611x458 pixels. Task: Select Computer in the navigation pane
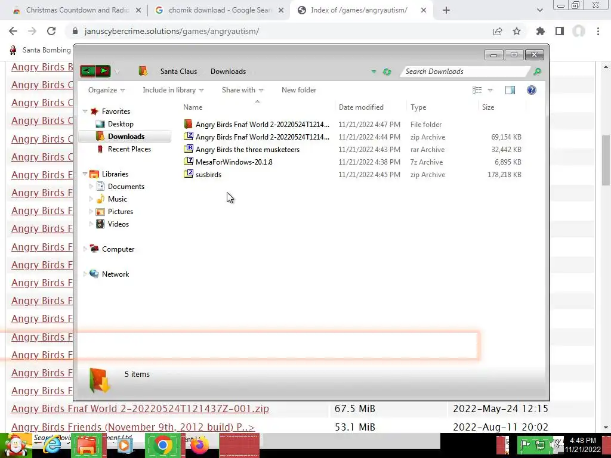tap(118, 249)
